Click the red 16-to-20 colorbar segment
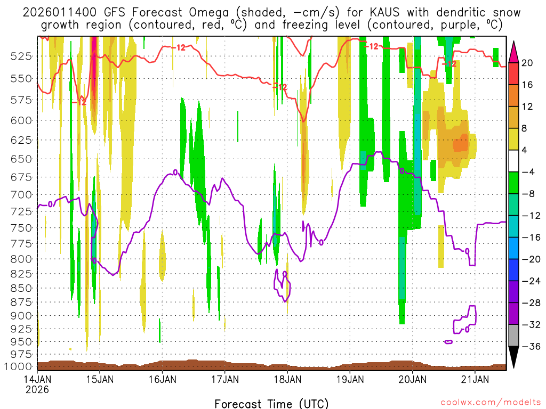 point(513,73)
